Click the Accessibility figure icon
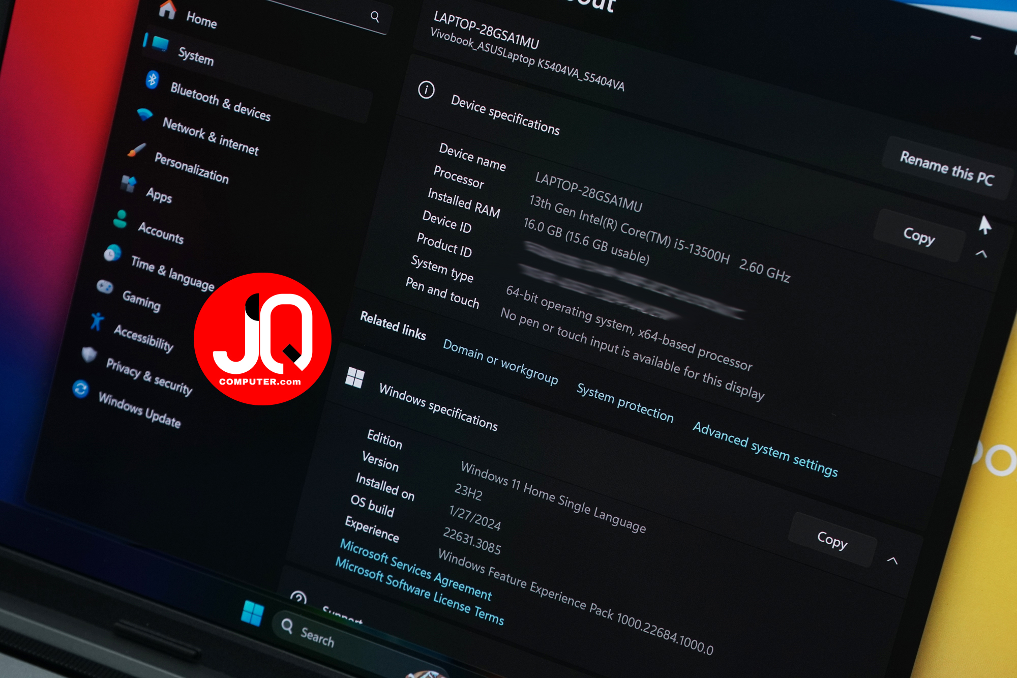The width and height of the screenshot is (1017, 678). pos(97,321)
